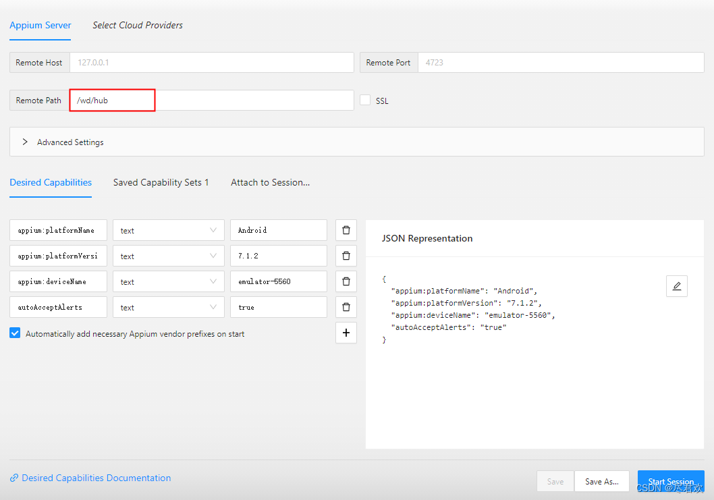Open the Saved Capability Sets tab

[161, 183]
